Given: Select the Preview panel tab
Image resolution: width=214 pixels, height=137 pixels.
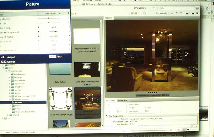Looking at the screenshot, I should click(x=109, y=18).
